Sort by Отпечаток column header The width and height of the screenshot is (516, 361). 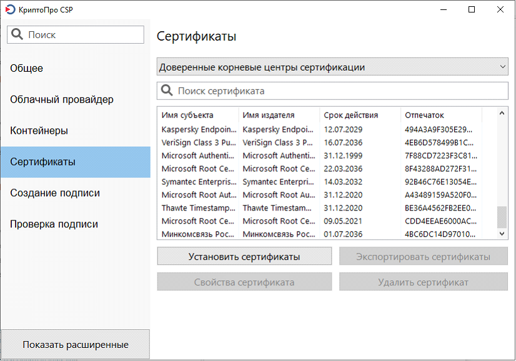coord(441,115)
